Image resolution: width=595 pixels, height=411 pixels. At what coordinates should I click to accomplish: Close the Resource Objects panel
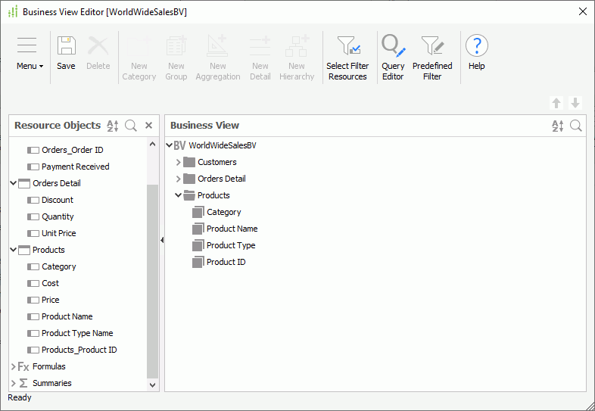(149, 126)
